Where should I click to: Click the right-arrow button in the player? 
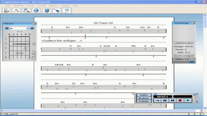(x=157, y=101)
